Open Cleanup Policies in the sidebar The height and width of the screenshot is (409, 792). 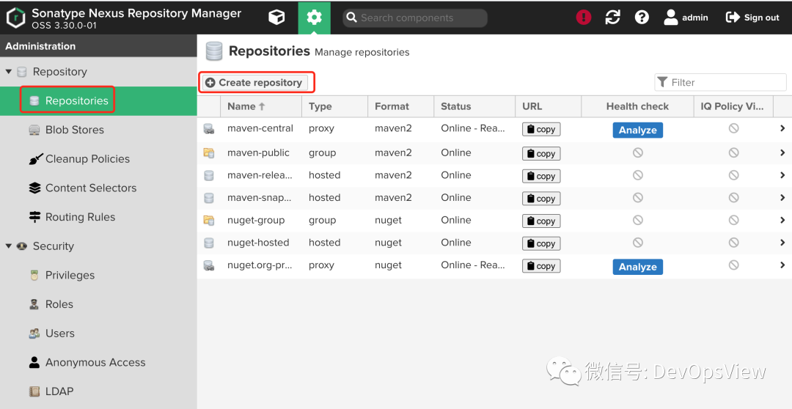click(x=98, y=158)
